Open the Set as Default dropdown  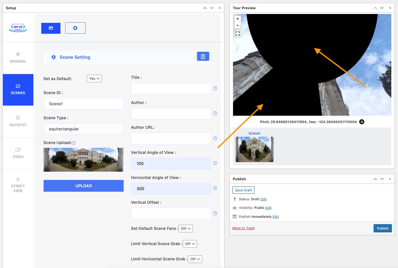[x=94, y=79]
